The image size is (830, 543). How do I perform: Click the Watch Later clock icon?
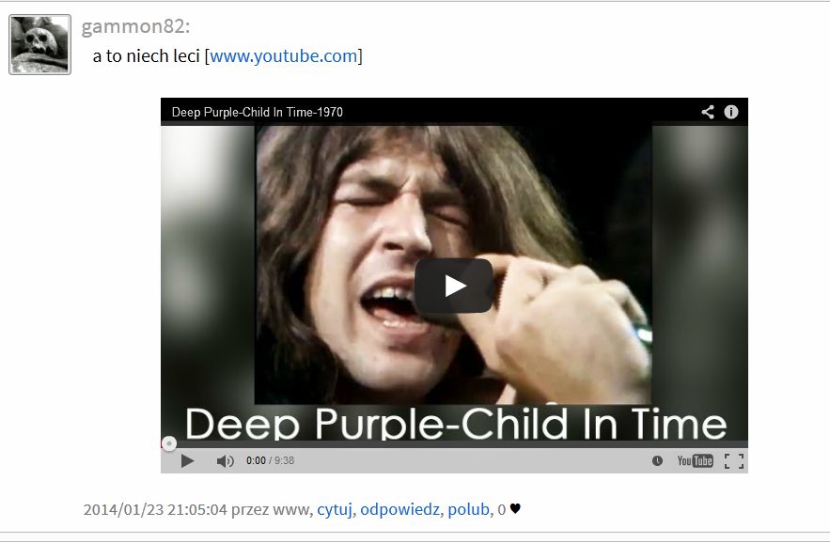pos(657,461)
